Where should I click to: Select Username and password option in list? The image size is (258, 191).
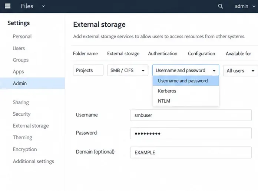pos(186,81)
